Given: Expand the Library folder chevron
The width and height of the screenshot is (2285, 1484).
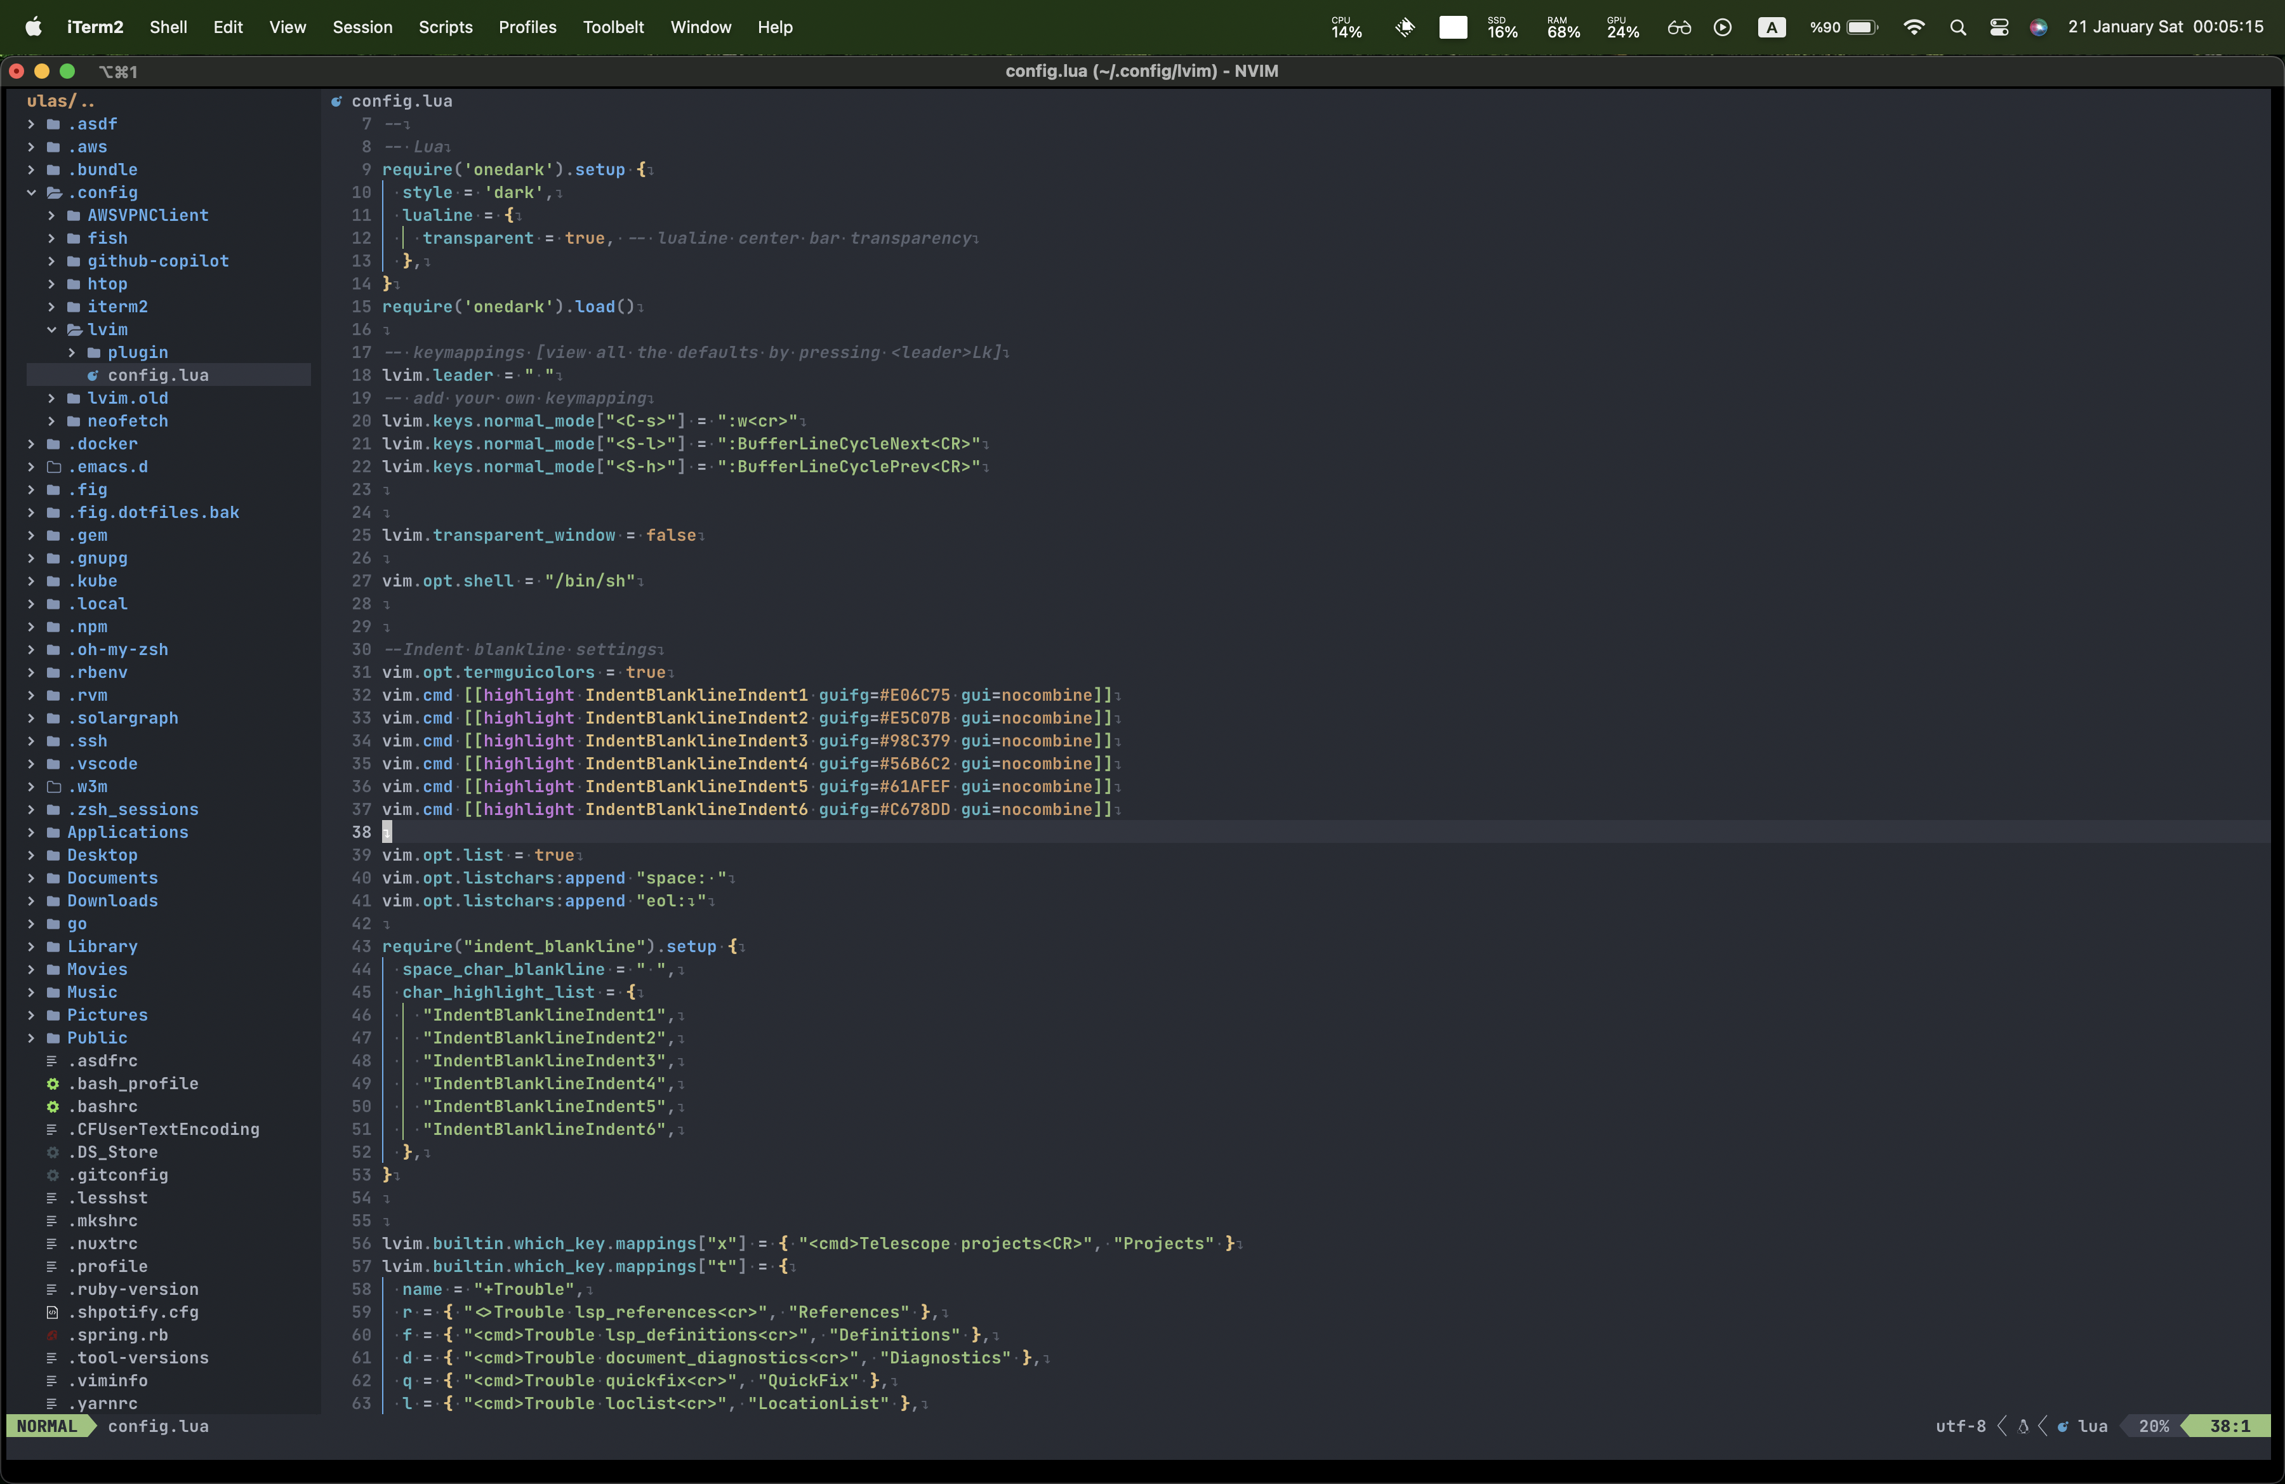Looking at the screenshot, I should pyautogui.click(x=30, y=946).
